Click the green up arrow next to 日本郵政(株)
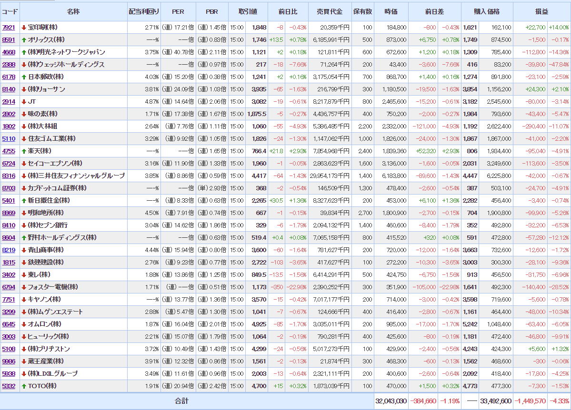Image resolution: width=571 pixels, height=410 pixels. click(x=24, y=77)
